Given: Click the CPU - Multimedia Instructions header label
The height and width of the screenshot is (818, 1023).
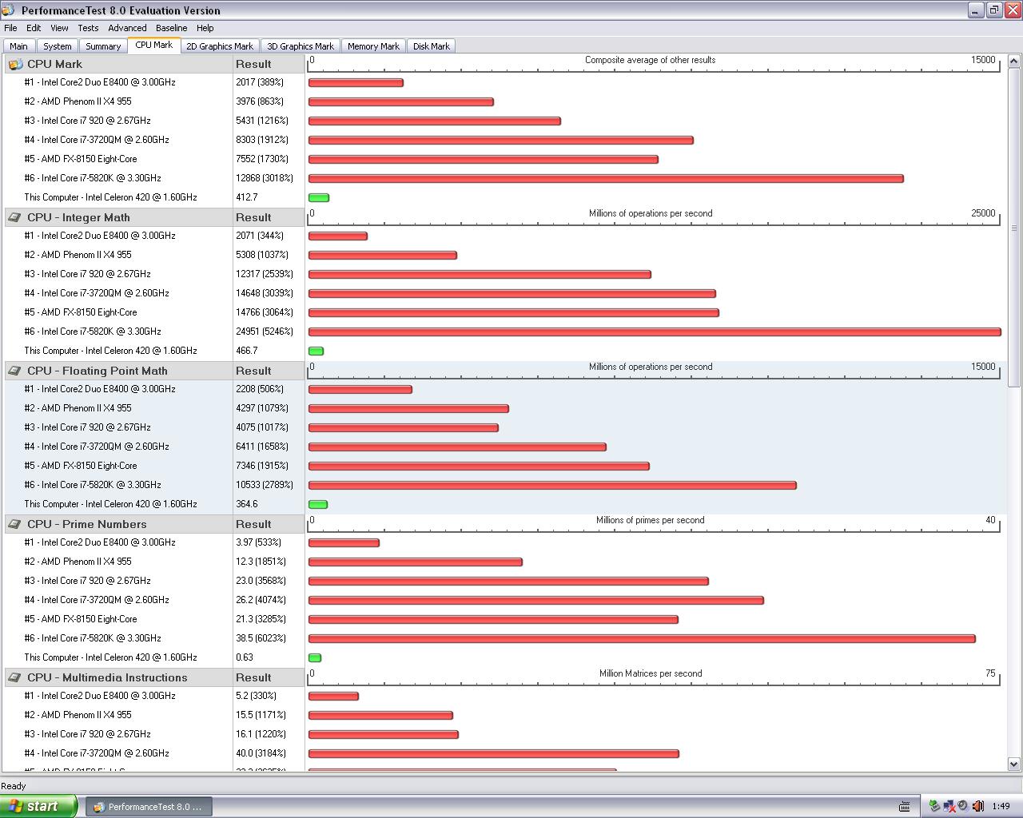Looking at the screenshot, I should point(107,677).
